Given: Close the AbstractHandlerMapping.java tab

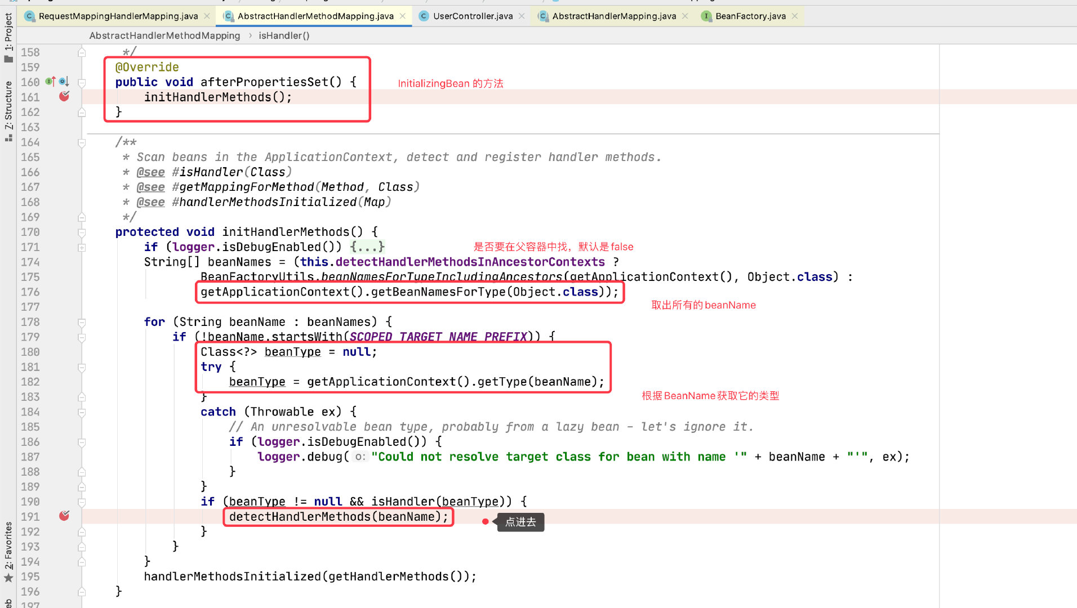Looking at the screenshot, I should (685, 16).
